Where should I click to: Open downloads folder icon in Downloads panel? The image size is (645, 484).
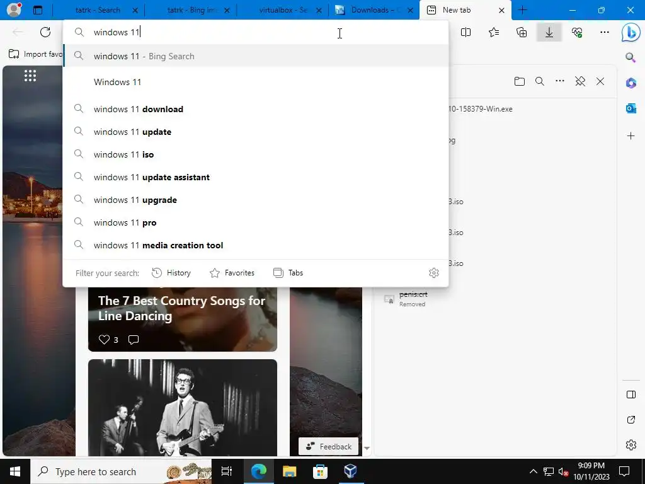(520, 81)
